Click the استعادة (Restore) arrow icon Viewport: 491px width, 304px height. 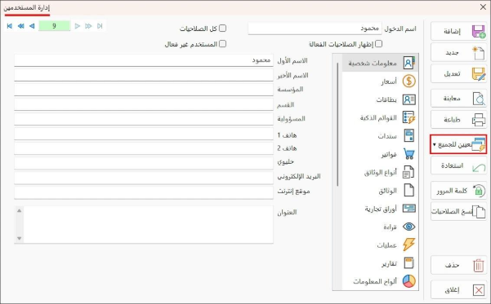479,168
